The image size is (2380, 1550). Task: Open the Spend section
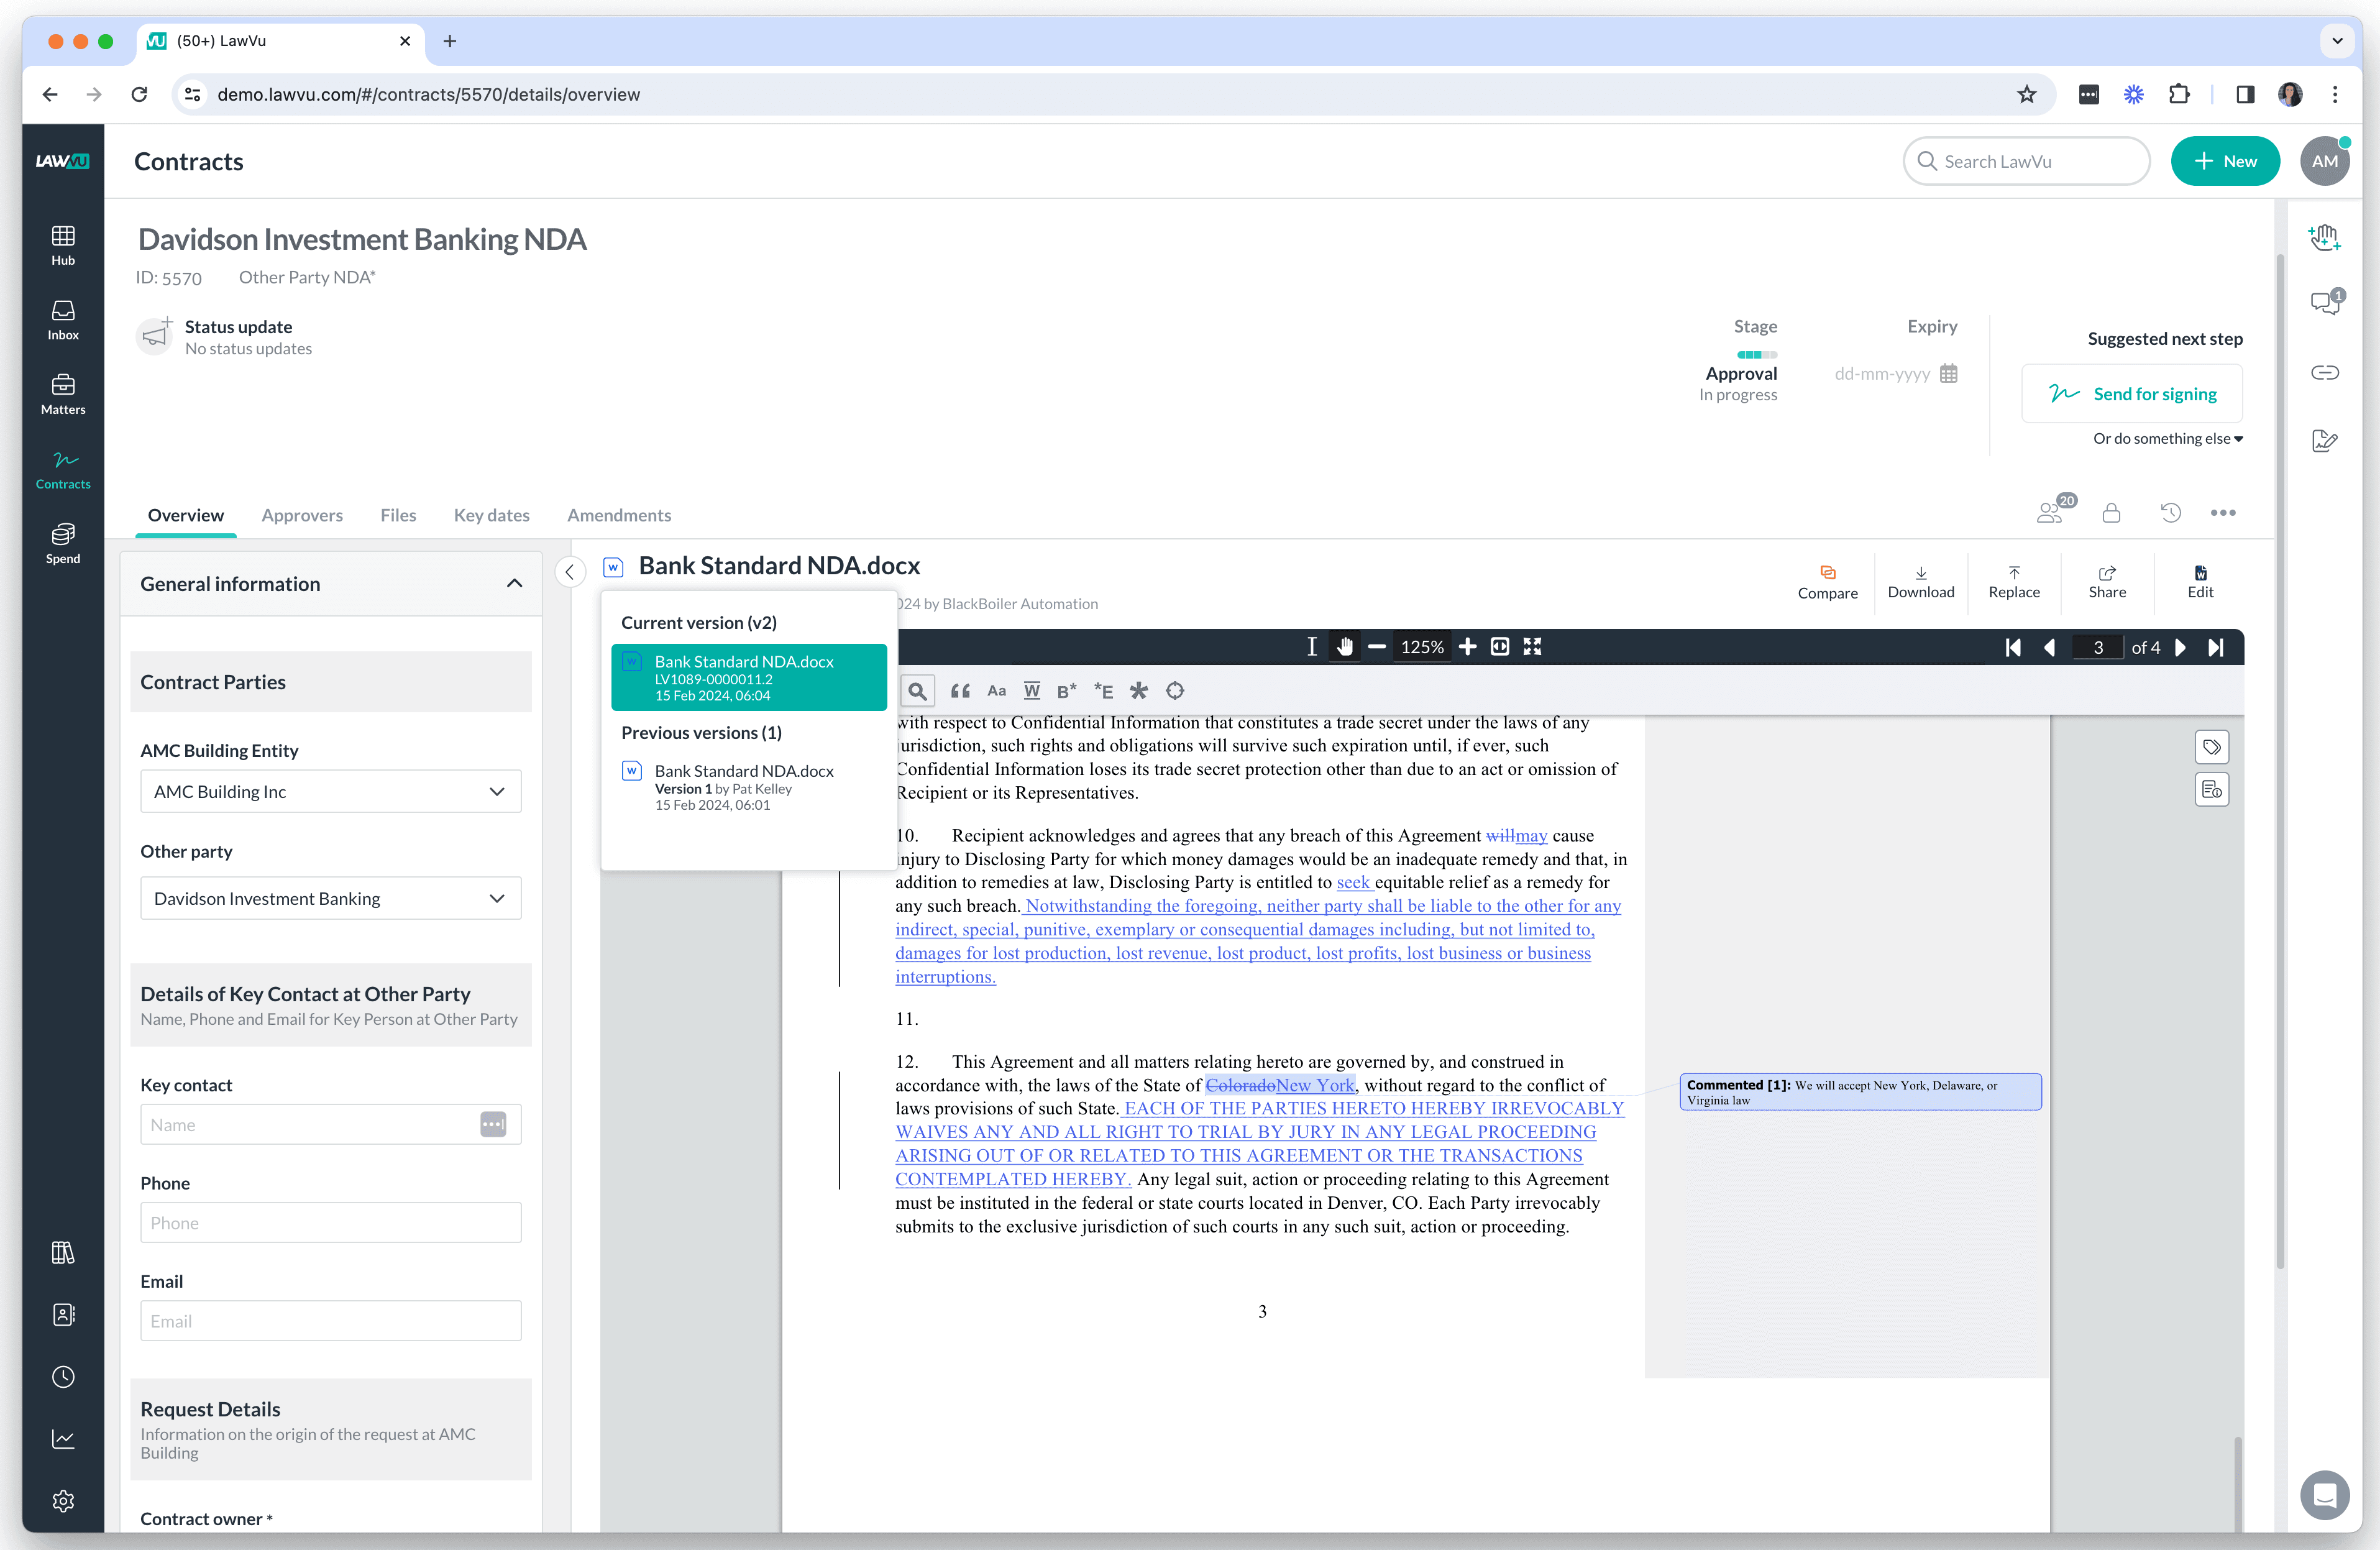63,544
